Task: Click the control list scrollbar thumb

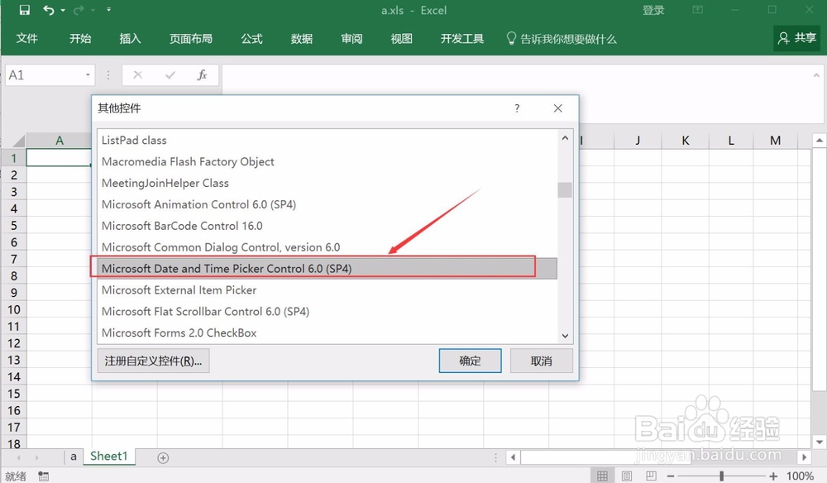Action: click(x=565, y=190)
